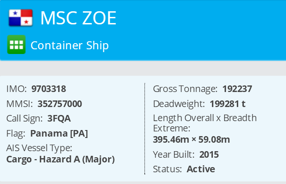Image resolution: width=286 pixels, height=184 pixels.
Task: Click the Status label
Action: click(167, 169)
